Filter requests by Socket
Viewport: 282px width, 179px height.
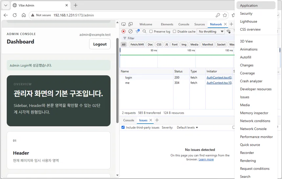(221, 44)
